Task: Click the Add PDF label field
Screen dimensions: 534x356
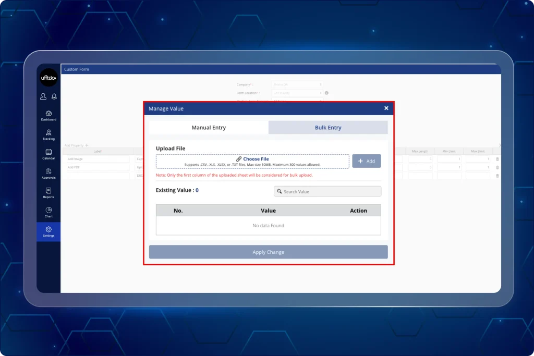Action: [x=98, y=167]
